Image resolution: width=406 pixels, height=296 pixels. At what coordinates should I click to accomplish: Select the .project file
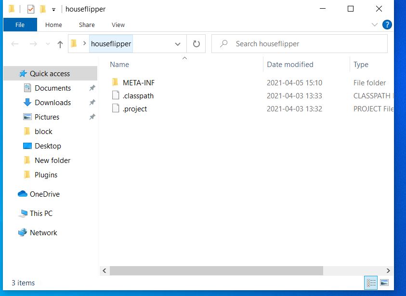(x=135, y=109)
